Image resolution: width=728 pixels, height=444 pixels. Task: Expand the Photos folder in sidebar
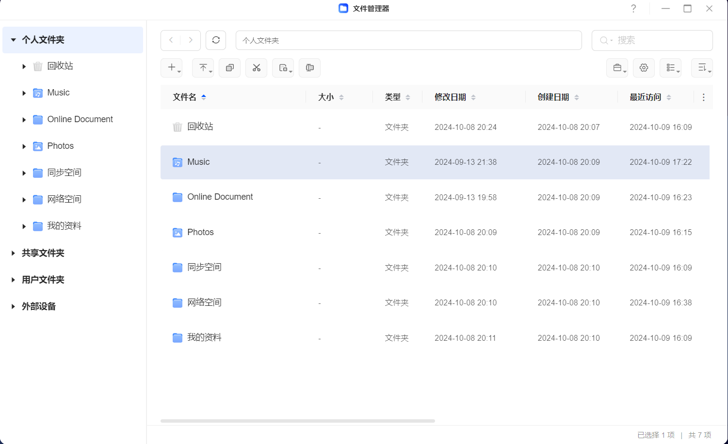pos(24,146)
